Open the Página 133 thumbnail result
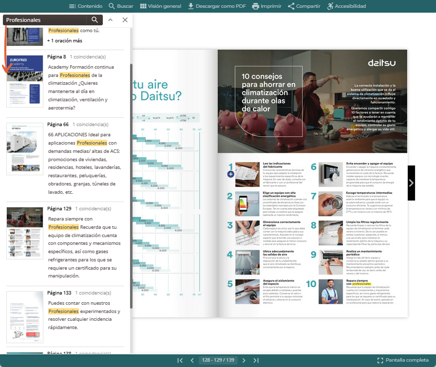Screen dimensions: 436x367 click(25, 317)
